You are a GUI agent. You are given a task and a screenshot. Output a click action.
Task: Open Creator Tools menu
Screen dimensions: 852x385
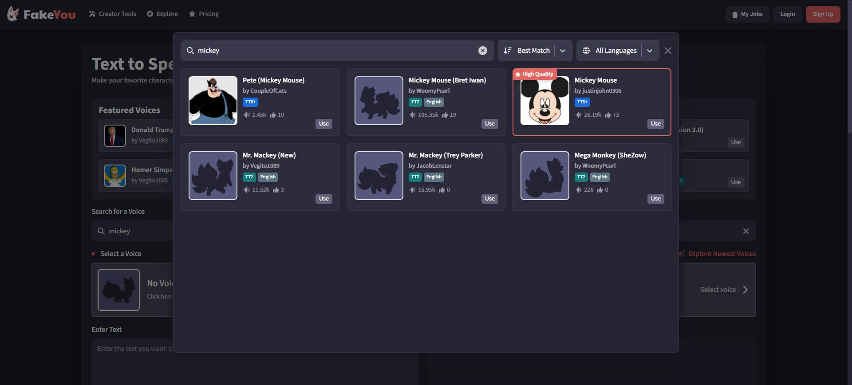tap(112, 14)
